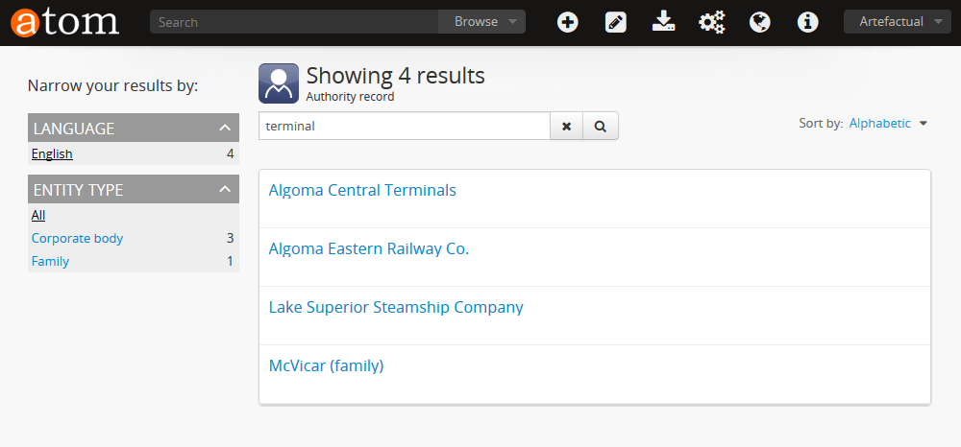The height and width of the screenshot is (447, 961).
Task: Open Lake Superior Steamship Company record
Action: pyautogui.click(x=396, y=307)
